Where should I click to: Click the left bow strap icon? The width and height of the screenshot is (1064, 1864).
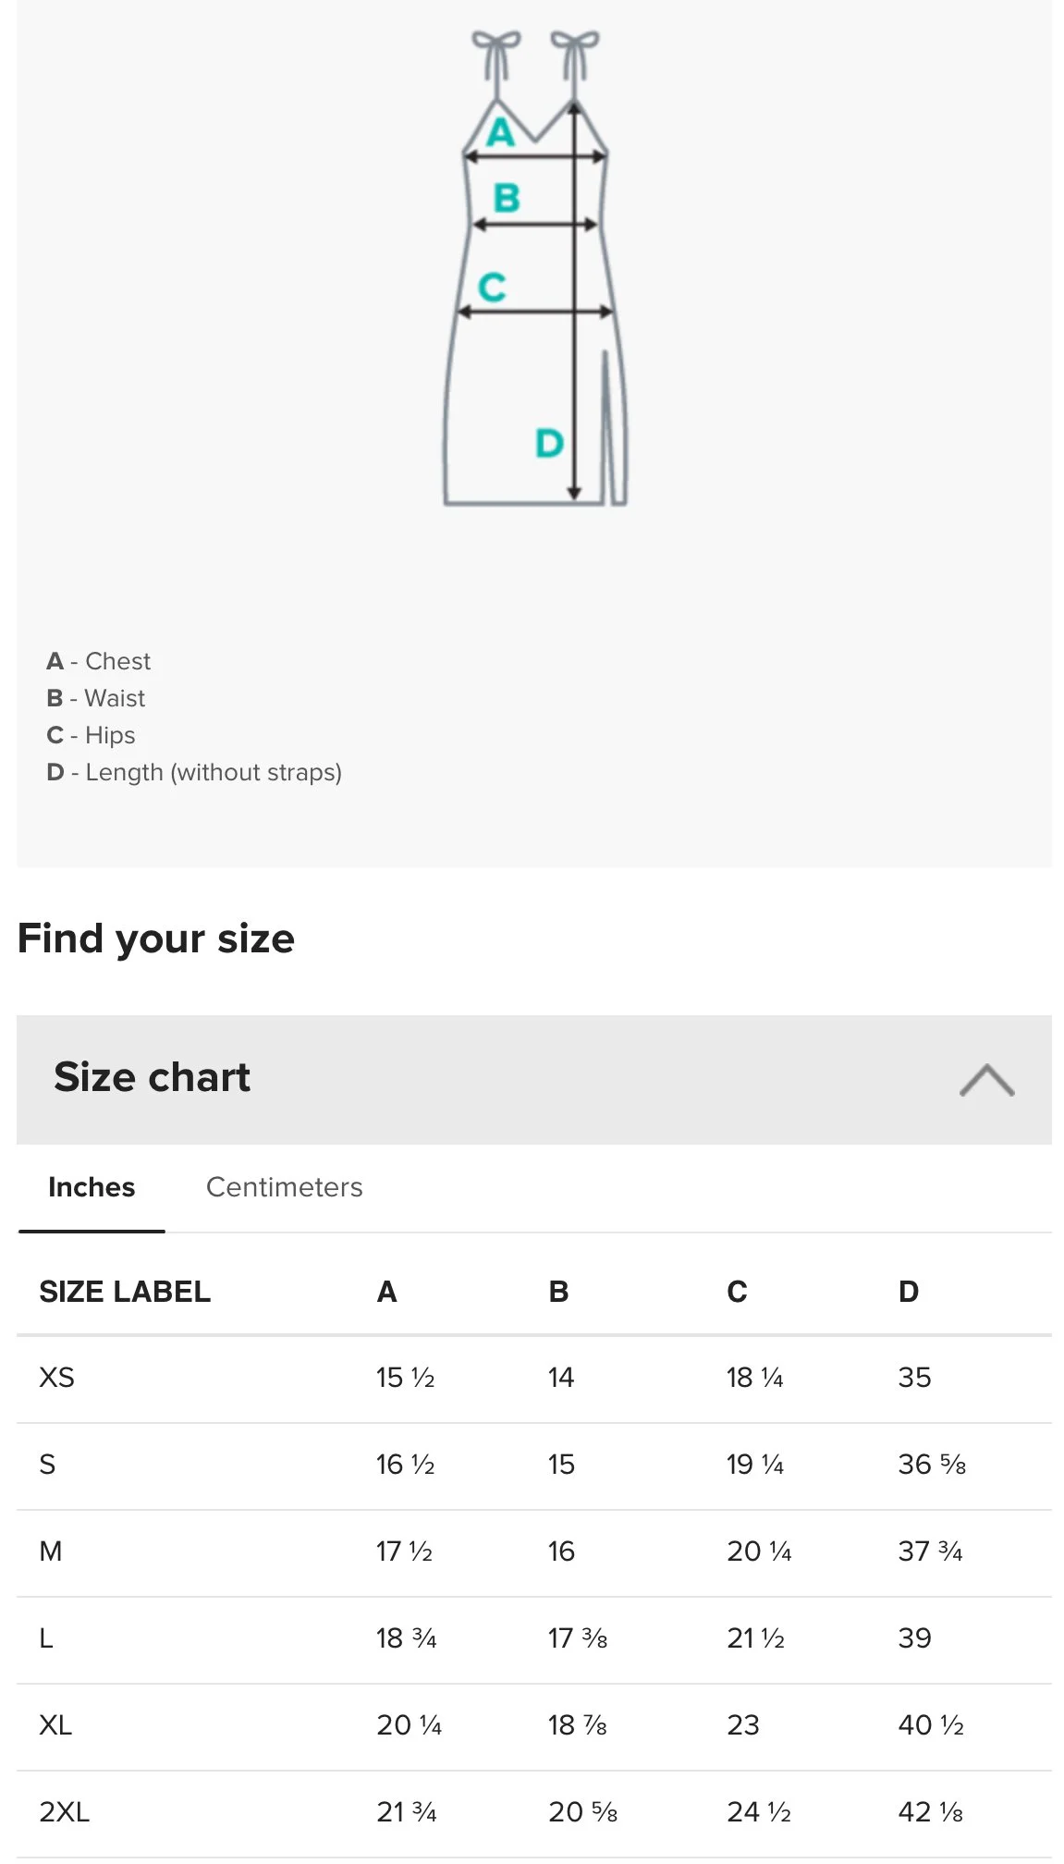[496, 57]
